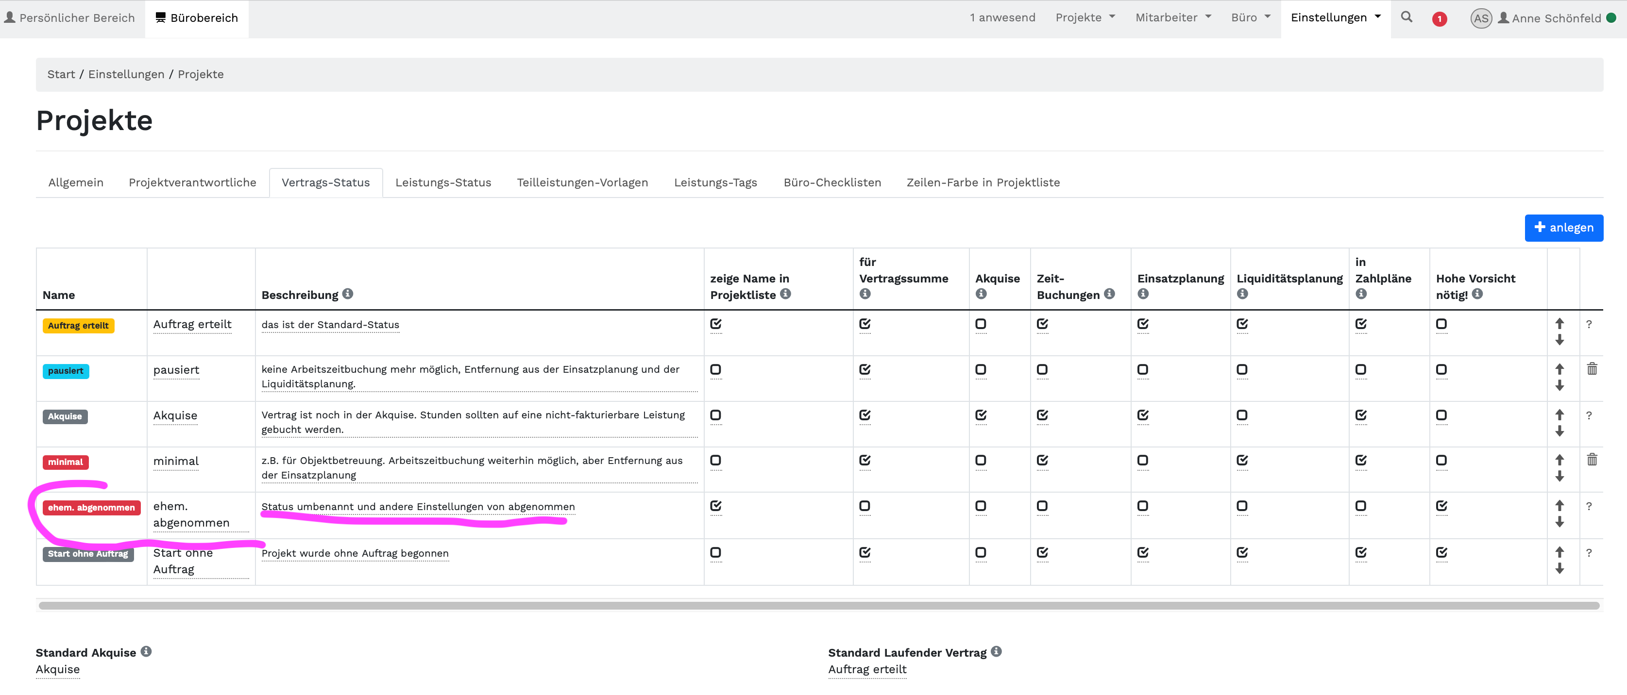Edit description 'das ist der Standard-Status'
Screen dimensions: 1627x695
(x=330, y=325)
